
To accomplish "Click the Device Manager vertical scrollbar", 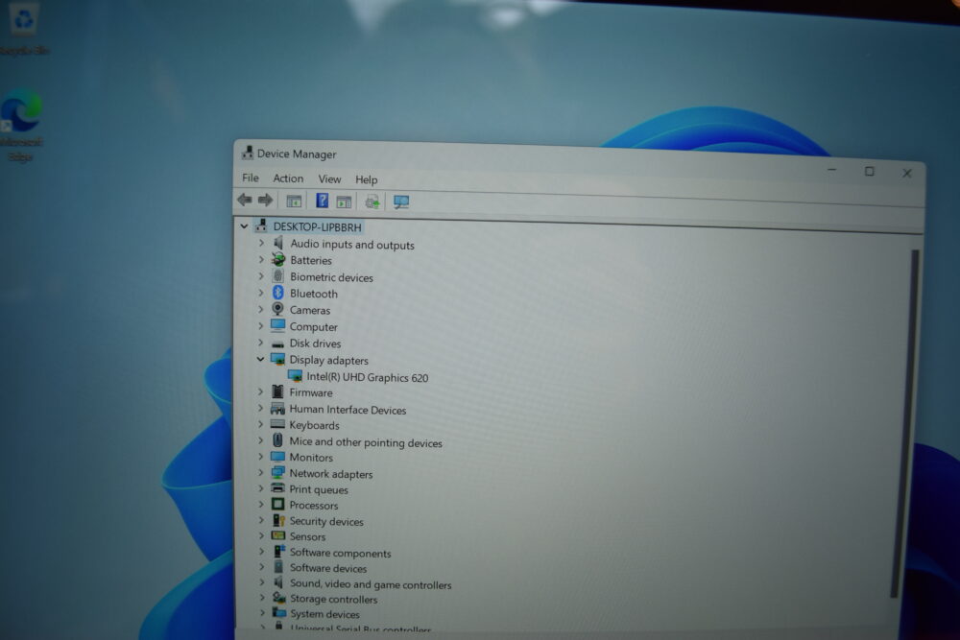I will coord(905,423).
